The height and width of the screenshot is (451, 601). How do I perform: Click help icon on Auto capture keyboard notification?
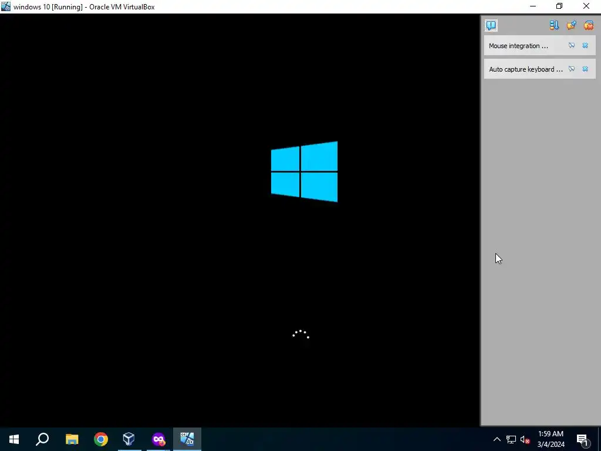(572, 69)
